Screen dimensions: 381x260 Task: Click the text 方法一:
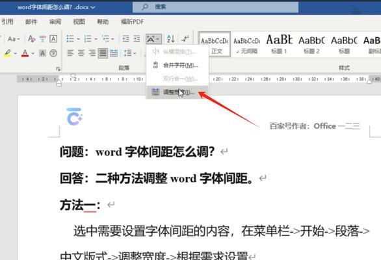click(x=80, y=205)
